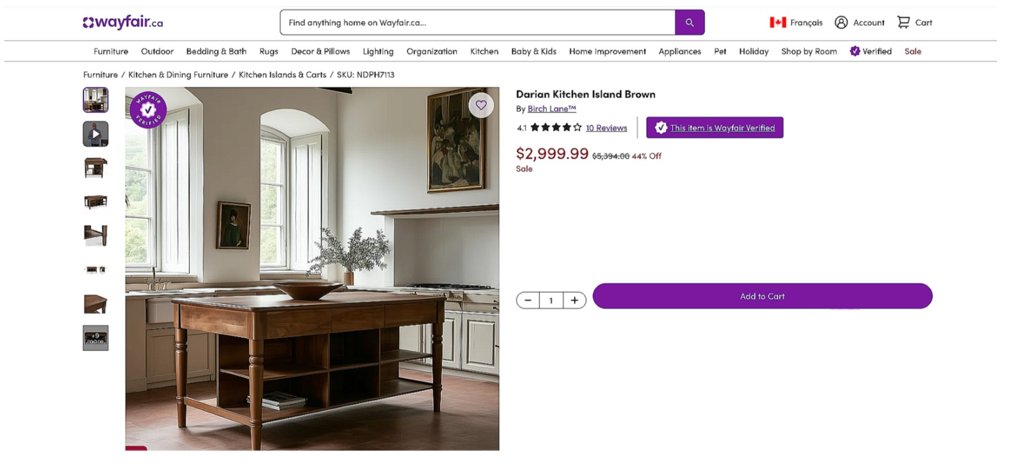This screenshot has width=1014, height=470.
Task: Focus the Wayfair search field
Action: [x=478, y=23]
